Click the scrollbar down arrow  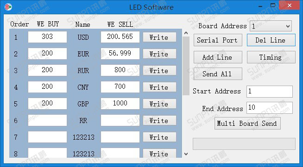point(186,154)
